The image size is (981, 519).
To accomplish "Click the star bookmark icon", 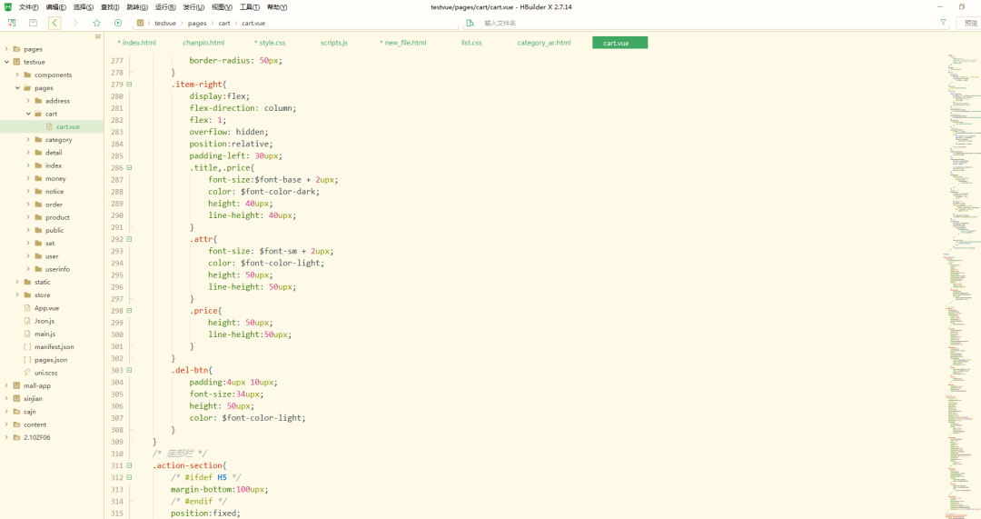I will pos(97,23).
